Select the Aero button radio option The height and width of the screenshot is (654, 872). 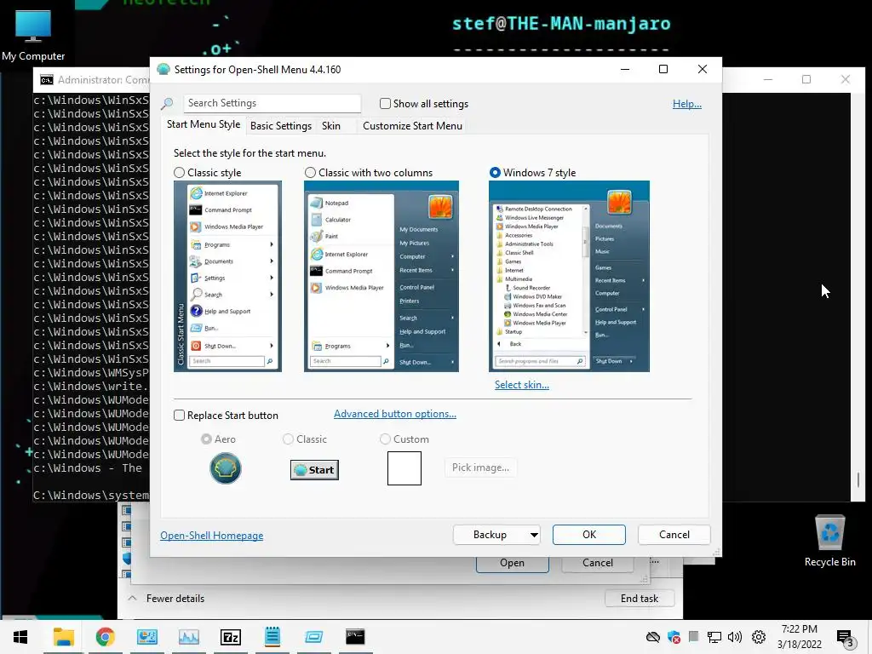(206, 439)
